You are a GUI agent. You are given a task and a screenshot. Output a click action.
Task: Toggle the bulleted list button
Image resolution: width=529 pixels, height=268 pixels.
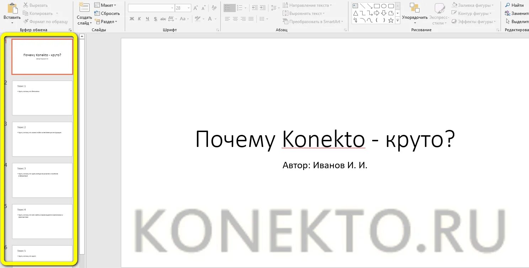click(230, 8)
